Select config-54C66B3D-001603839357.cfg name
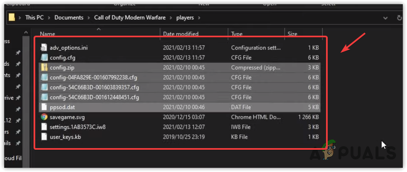Viewport: 407px width, 172px height. [x=94, y=87]
